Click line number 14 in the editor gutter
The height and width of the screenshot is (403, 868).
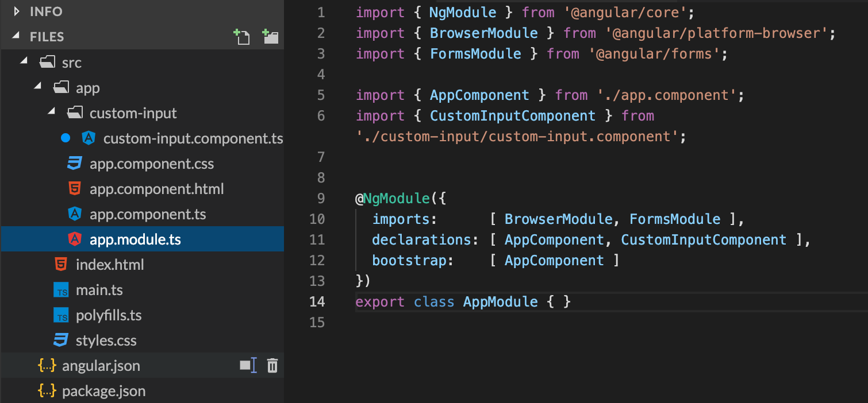click(317, 301)
